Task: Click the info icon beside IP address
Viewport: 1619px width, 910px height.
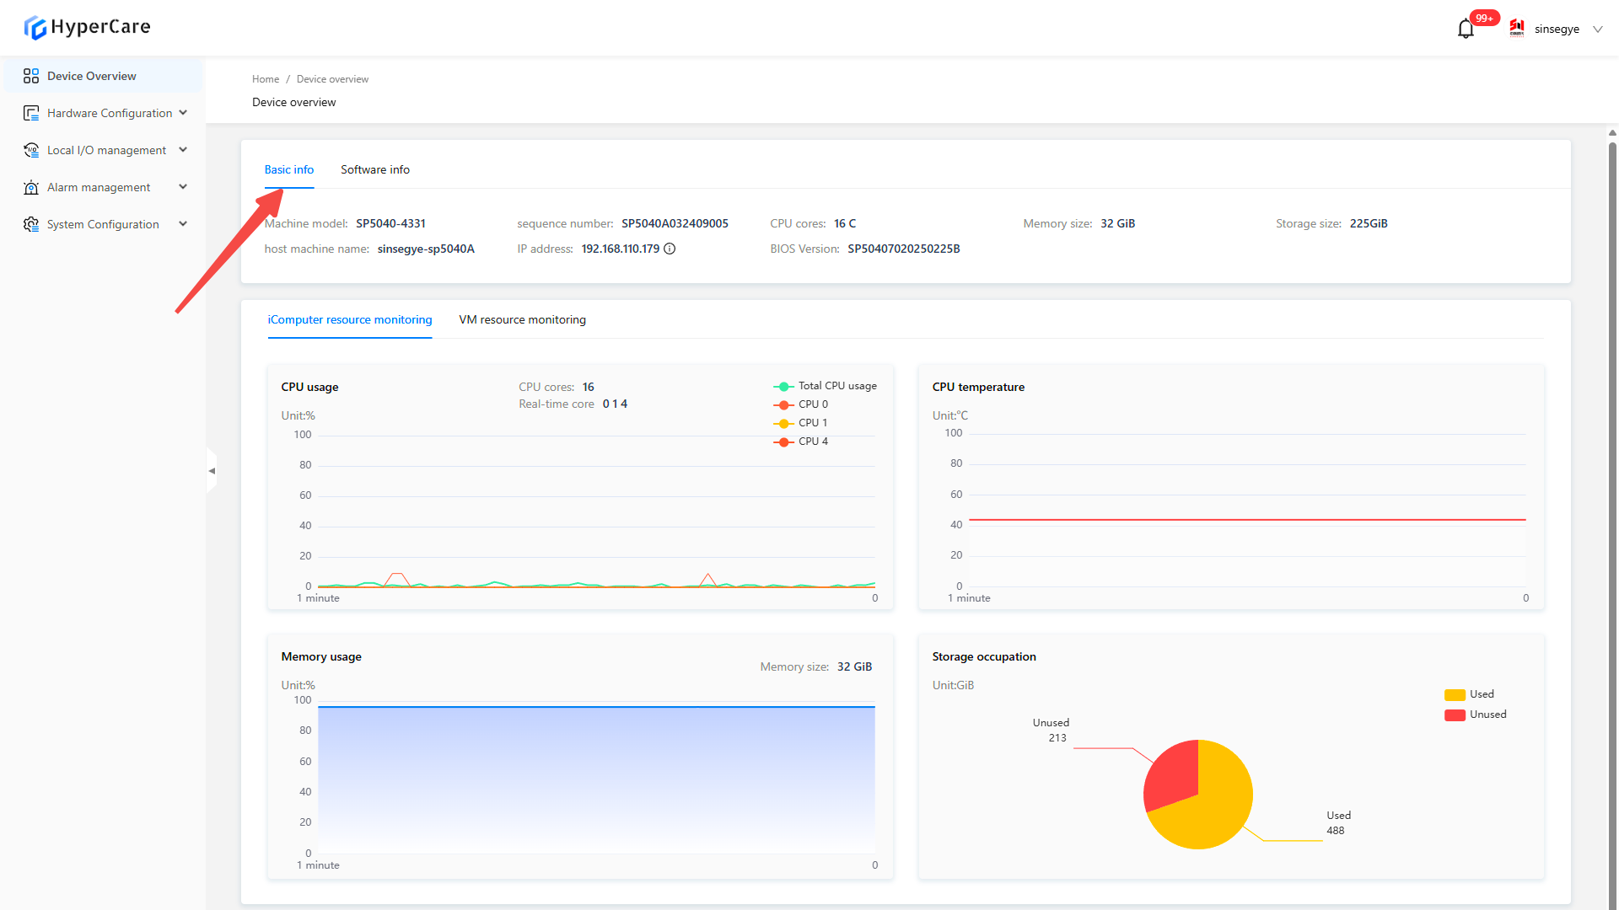Action: [670, 249]
